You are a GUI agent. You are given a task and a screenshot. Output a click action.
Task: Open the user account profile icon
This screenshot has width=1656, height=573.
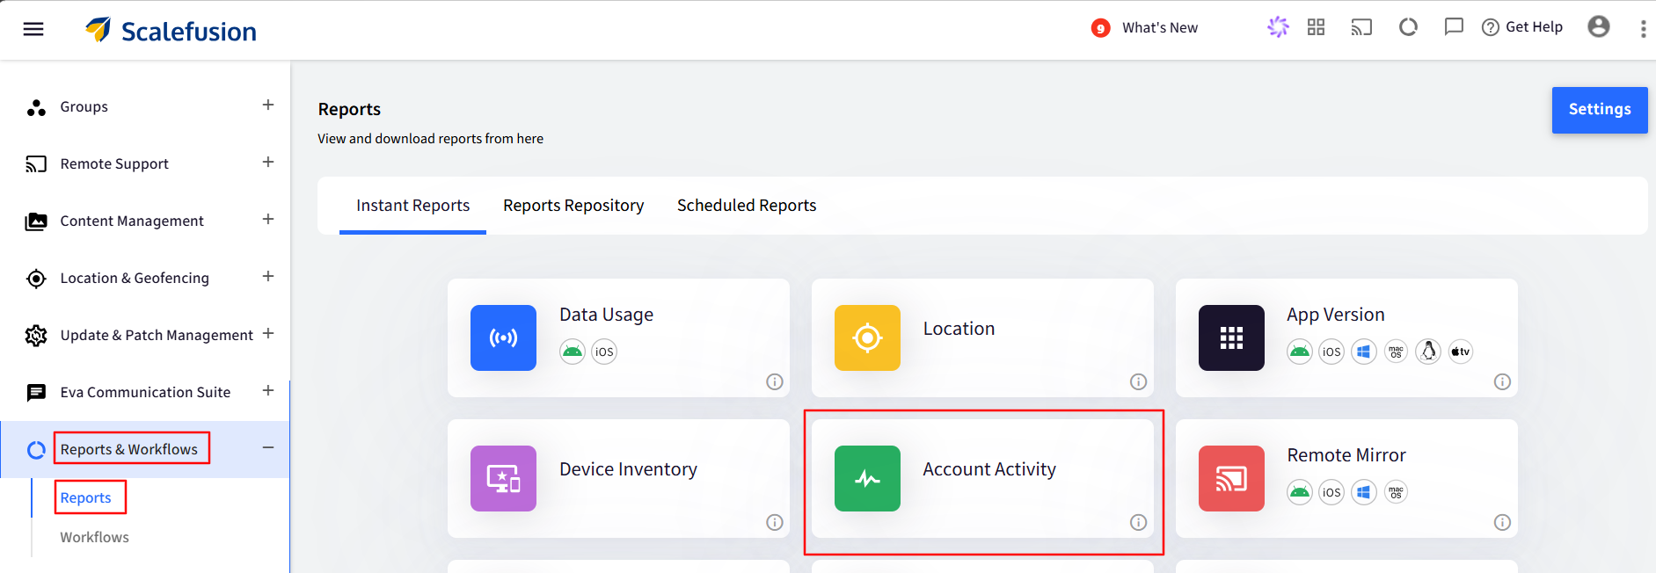click(1599, 26)
